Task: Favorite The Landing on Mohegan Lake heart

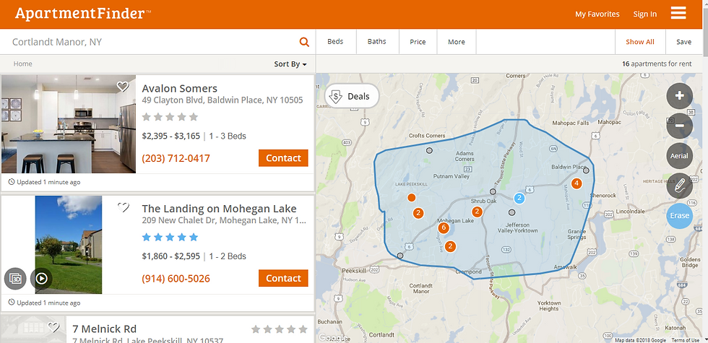Action: tap(123, 208)
